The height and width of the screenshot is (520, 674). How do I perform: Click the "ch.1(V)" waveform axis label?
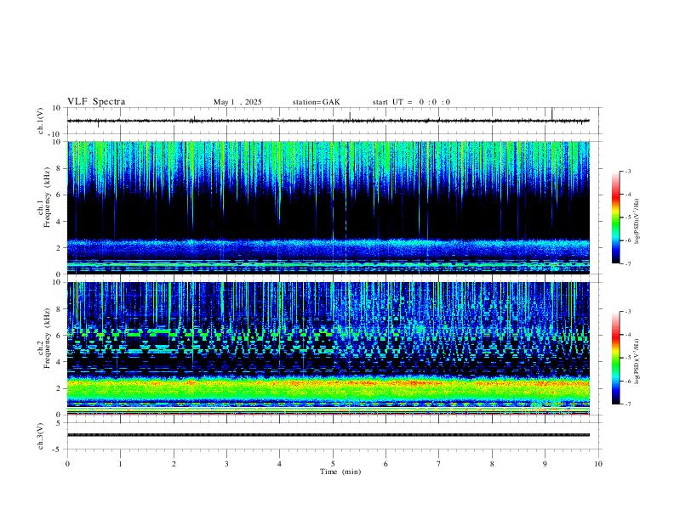41,121
